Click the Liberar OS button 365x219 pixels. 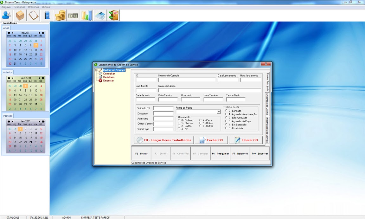[246, 140]
